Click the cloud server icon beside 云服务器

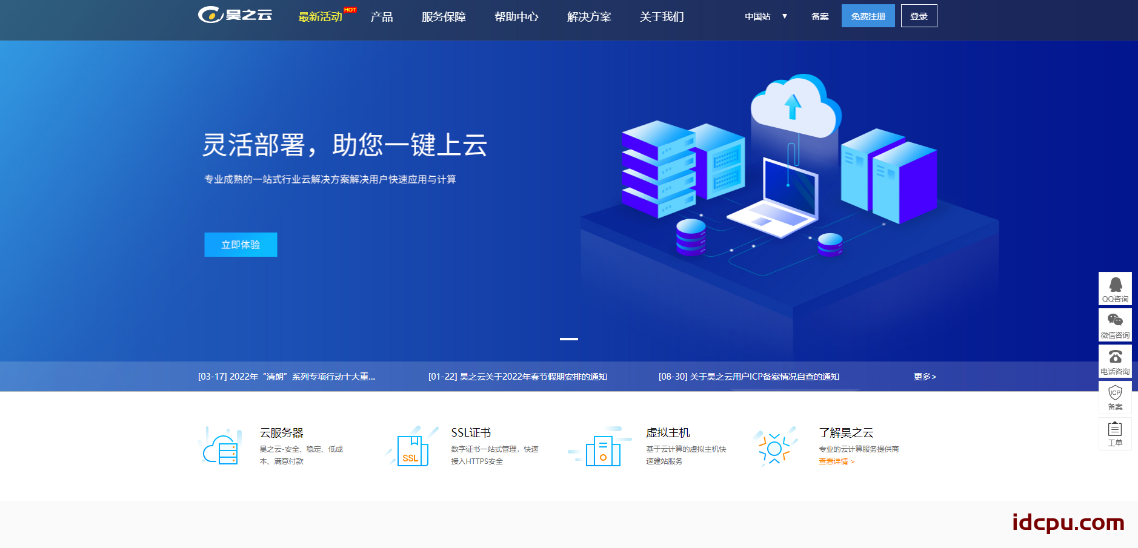[x=220, y=447]
